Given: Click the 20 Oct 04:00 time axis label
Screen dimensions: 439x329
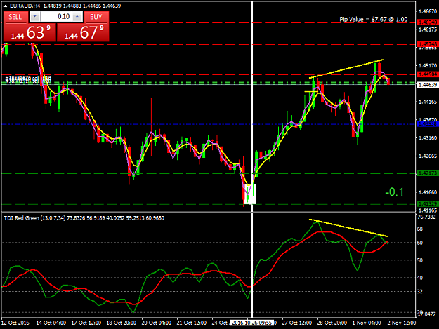Looking at the screenshot, I should pos(157,323).
